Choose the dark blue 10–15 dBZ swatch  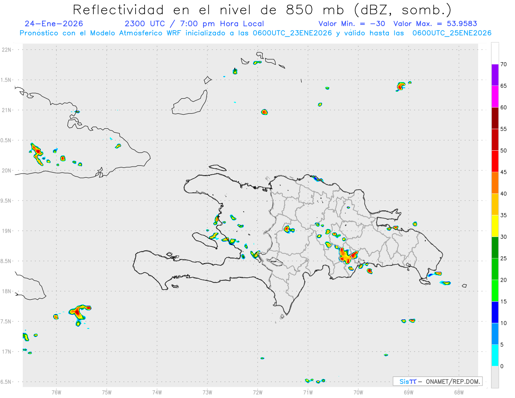tap(495, 312)
